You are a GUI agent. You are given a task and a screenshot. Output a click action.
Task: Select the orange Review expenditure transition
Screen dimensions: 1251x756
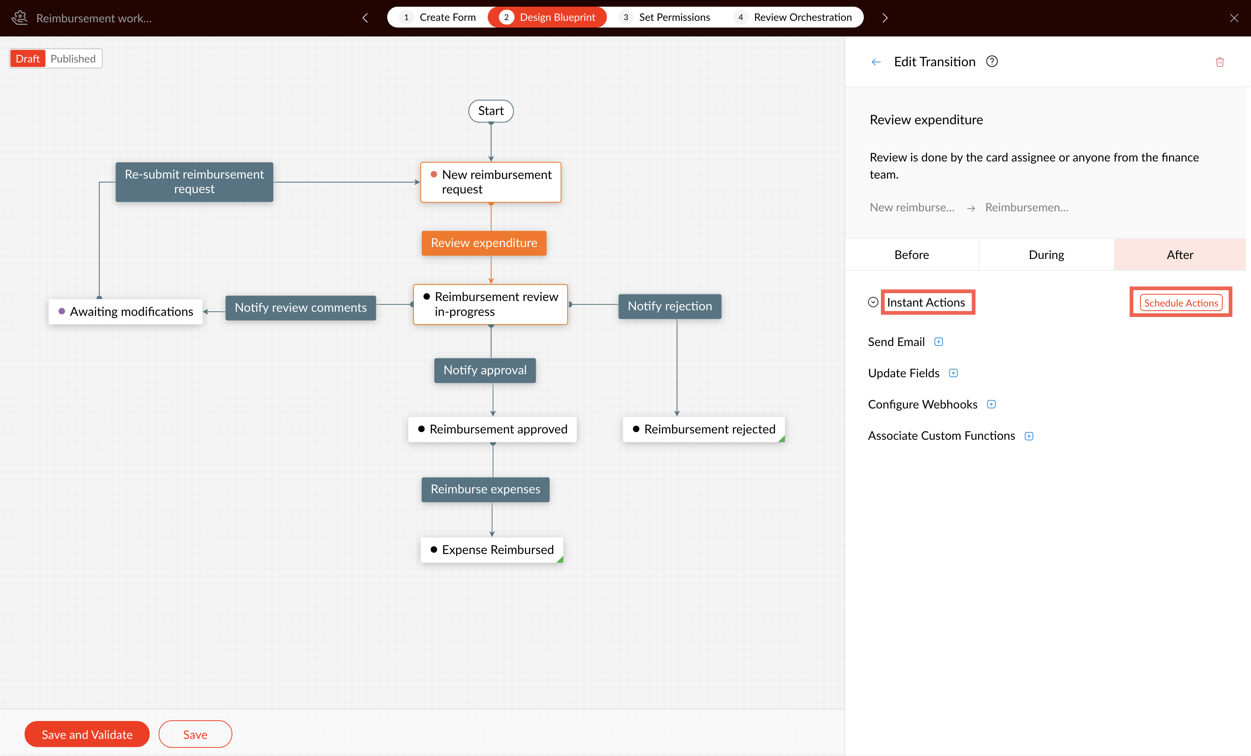pos(484,243)
